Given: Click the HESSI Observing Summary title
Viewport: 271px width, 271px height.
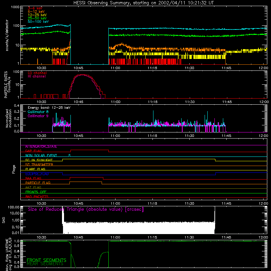Looking at the screenshot, I should [143, 3].
